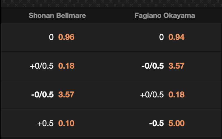The image size is (222, 139).
Task: Open the Fagiano Okayama team header
Action: [x=165, y=16]
